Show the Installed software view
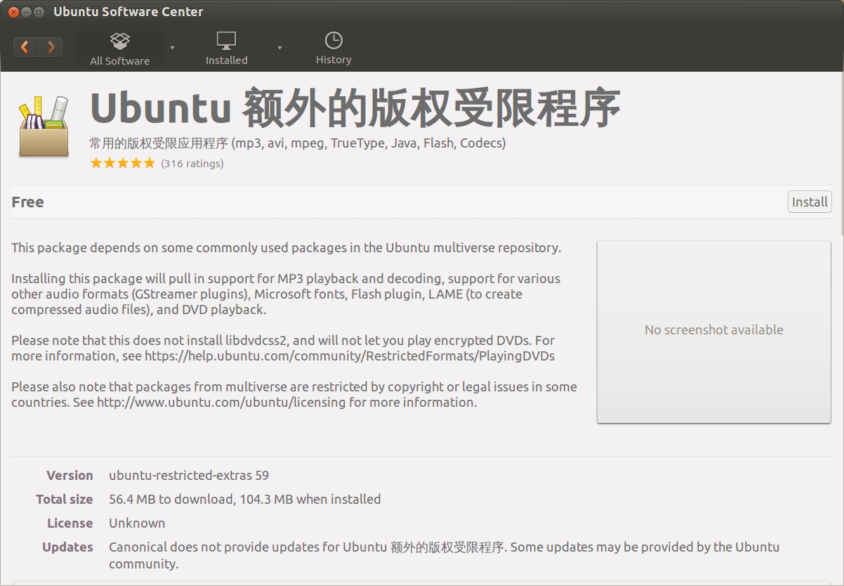Viewport: 844px width, 586px height. 226,48
